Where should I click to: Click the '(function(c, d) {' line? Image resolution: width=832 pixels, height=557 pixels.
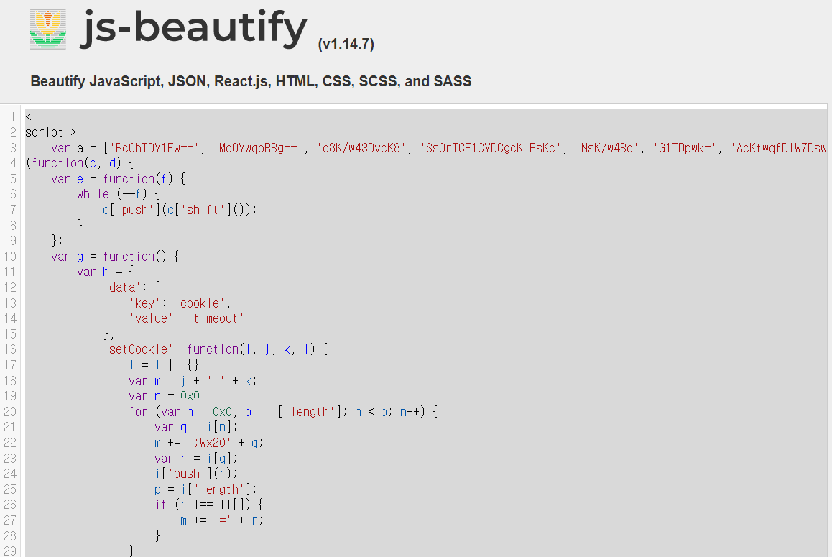coord(80,164)
